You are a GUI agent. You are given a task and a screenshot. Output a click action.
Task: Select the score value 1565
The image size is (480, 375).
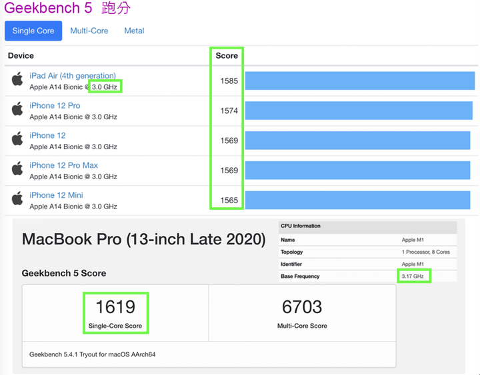229,200
